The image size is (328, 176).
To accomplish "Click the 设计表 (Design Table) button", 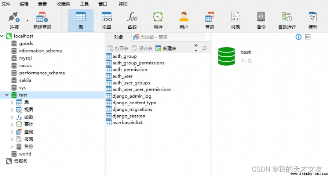I will pos(142,48).
